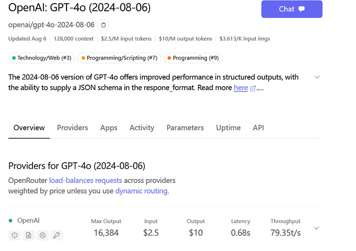356x251 pixels.
Task: Click the Output price value $10
Action: point(196,233)
